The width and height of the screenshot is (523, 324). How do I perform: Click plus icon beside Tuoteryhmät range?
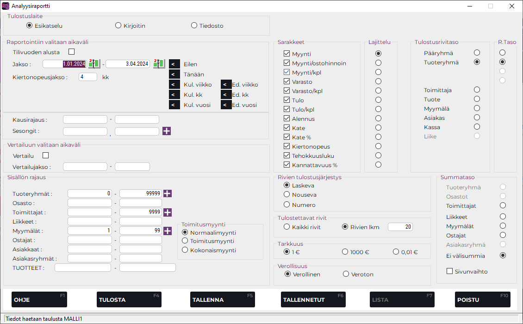pyautogui.click(x=168, y=194)
